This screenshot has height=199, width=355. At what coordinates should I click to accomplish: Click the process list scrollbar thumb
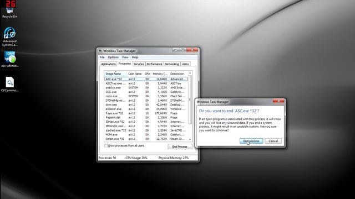point(190,99)
